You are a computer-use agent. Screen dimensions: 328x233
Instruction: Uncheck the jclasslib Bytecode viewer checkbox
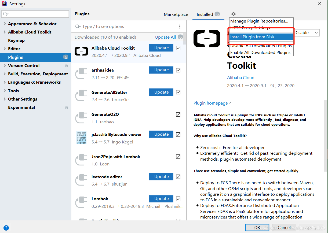pos(178,134)
